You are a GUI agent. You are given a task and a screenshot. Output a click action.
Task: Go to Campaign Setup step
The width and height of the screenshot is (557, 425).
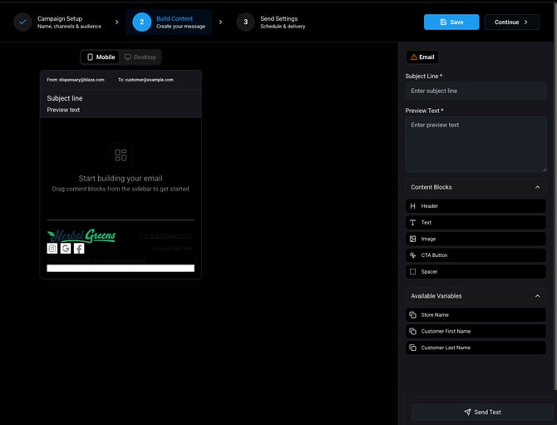tap(58, 22)
